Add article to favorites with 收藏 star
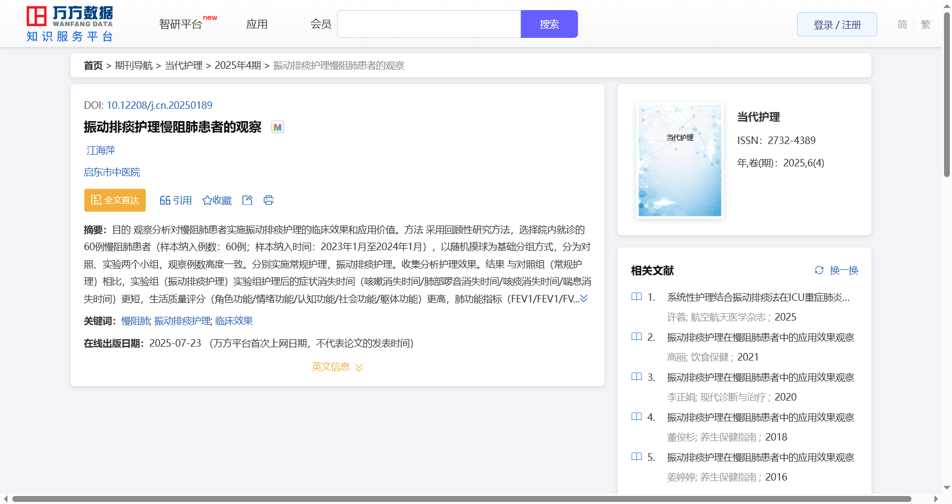 pyautogui.click(x=217, y=200)
